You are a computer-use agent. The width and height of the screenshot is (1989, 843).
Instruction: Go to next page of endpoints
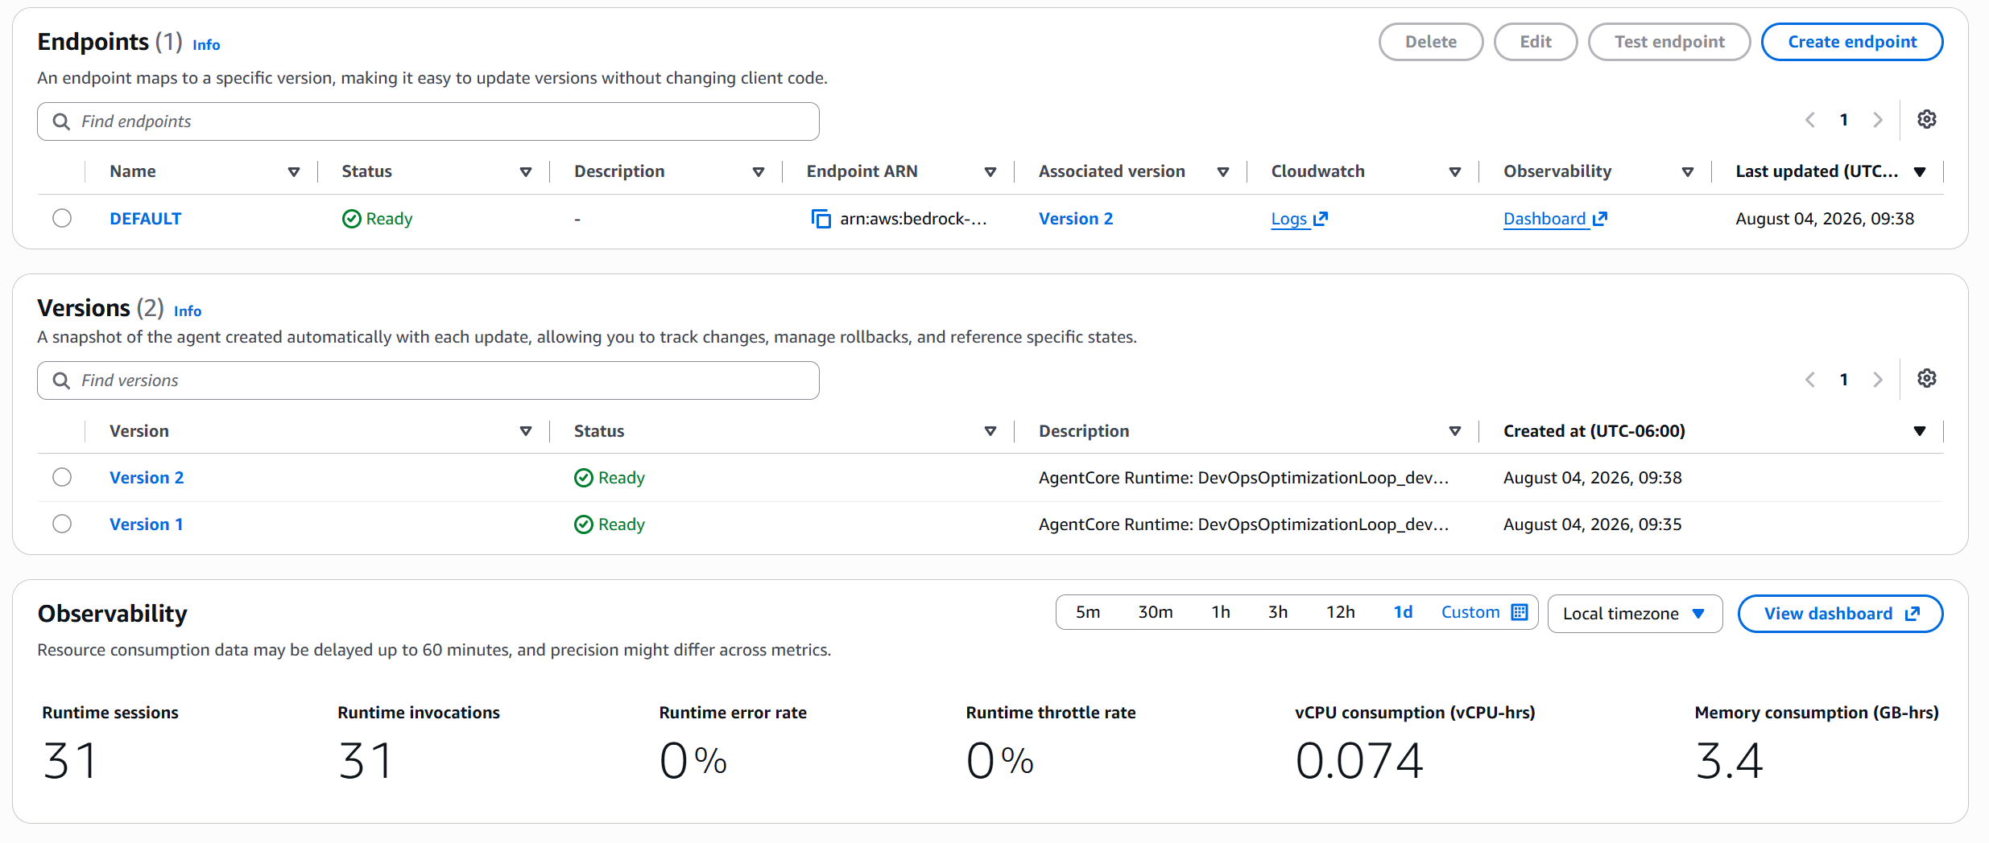point(1878,120)
